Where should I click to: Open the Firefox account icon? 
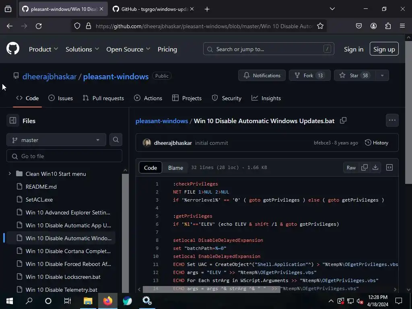373,26
